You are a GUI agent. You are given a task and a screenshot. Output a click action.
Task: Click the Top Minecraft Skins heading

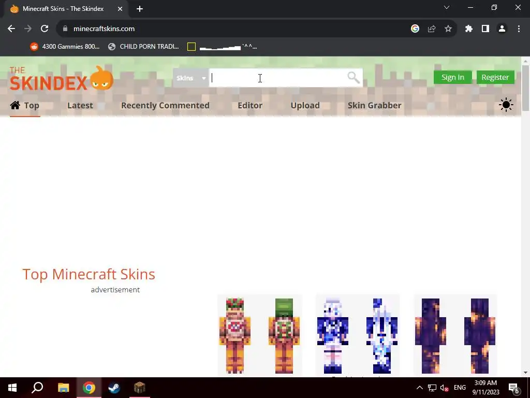[x=89, y=274]
